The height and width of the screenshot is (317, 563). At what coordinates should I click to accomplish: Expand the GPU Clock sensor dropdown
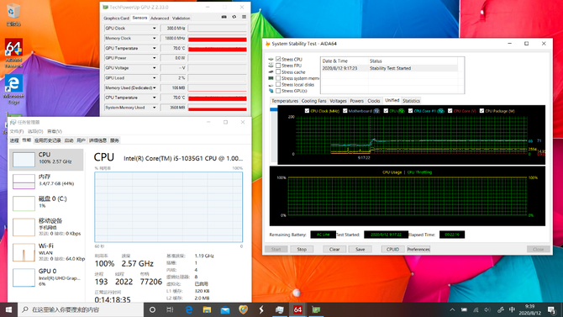(x=155, y=28)
